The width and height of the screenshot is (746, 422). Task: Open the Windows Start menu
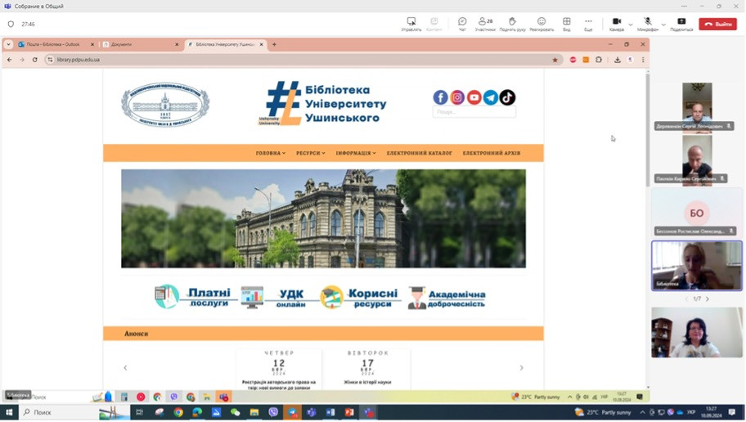[x=8, y=412]
